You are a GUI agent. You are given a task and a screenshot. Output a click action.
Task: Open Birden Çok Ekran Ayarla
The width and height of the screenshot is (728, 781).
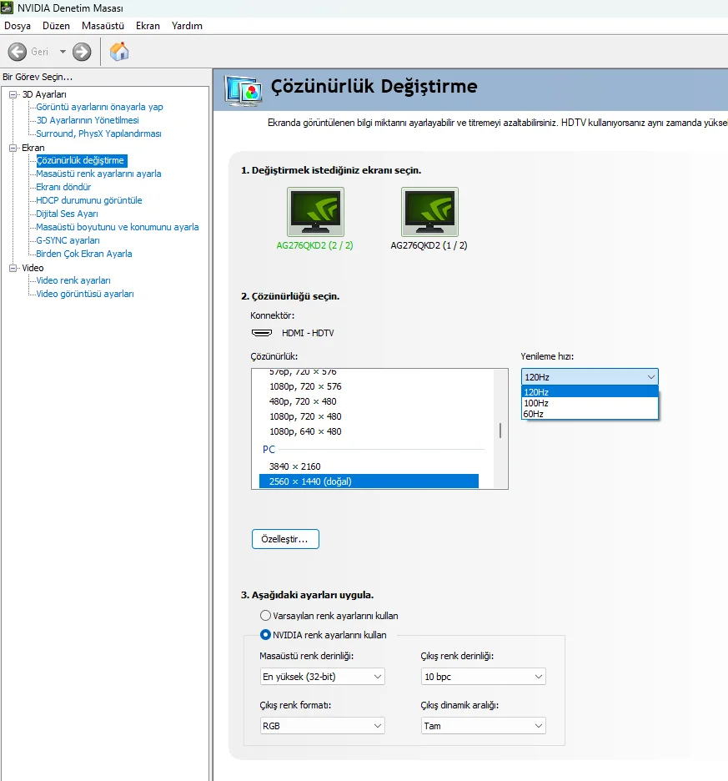coord(84,254)
